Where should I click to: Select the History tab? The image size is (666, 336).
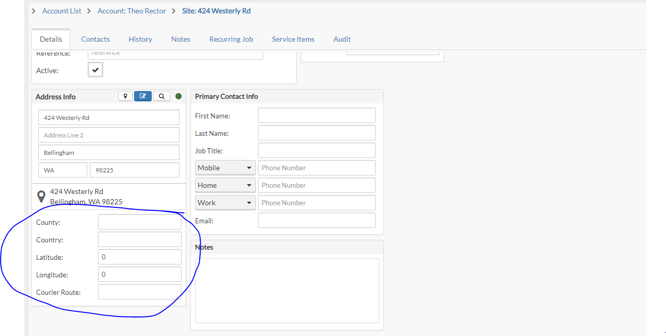tap(140, 39)
